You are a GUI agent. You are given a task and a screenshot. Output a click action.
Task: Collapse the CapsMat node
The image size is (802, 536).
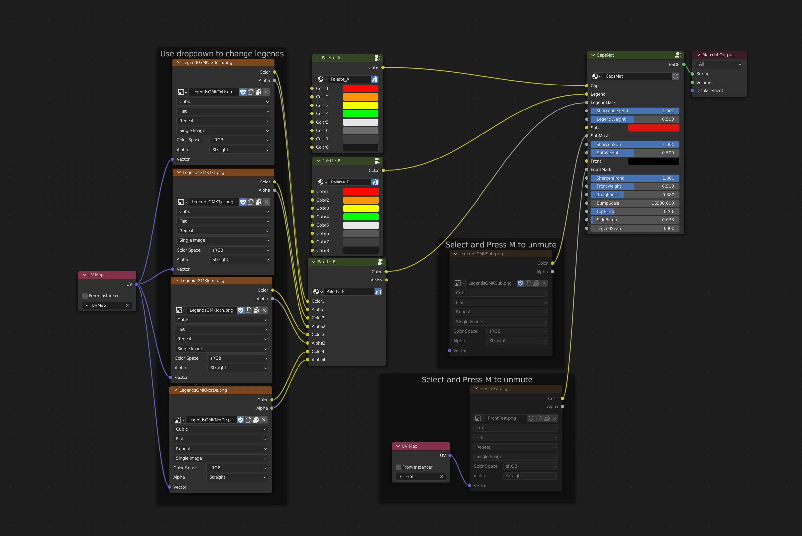(593, 55)
